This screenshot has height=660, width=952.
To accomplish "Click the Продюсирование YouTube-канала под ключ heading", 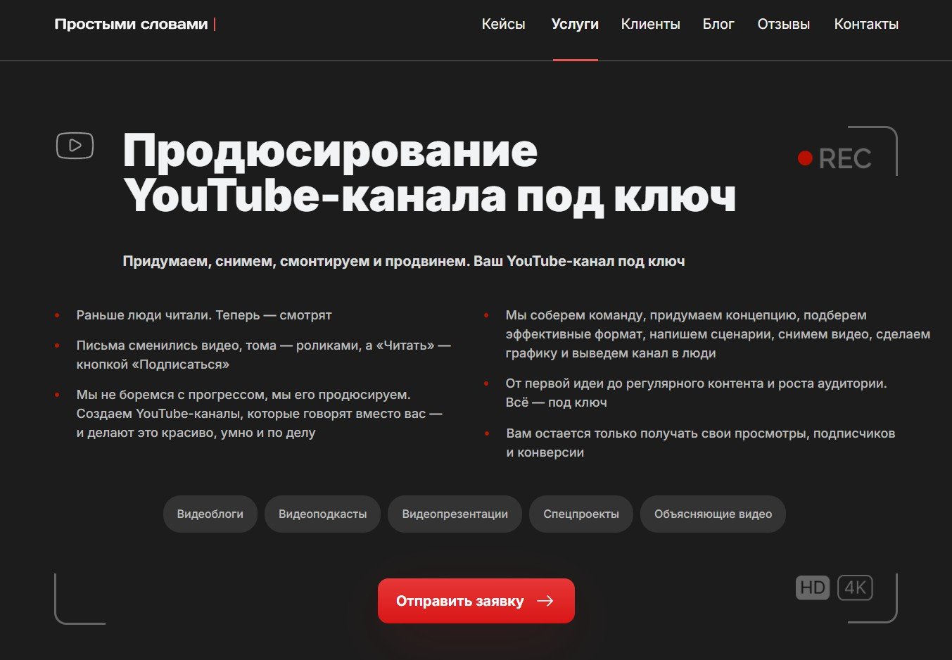I will (x=429, y=173).
